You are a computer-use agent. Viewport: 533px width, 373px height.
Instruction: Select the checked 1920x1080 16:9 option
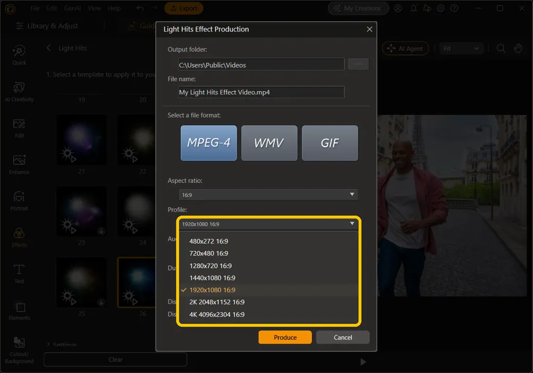point(269,290)
